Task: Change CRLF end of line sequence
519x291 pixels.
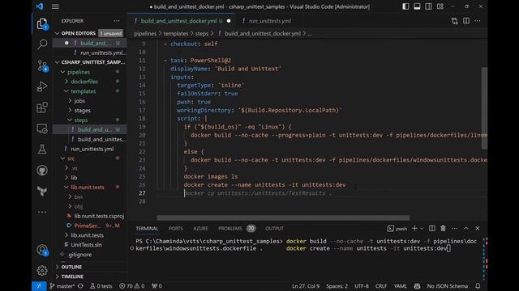Action: pyautogui.click(x=381, y=286)
